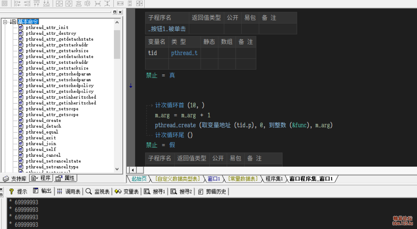Click the tree list scroll down arrow
417x229 pixels.
(117, 169)
